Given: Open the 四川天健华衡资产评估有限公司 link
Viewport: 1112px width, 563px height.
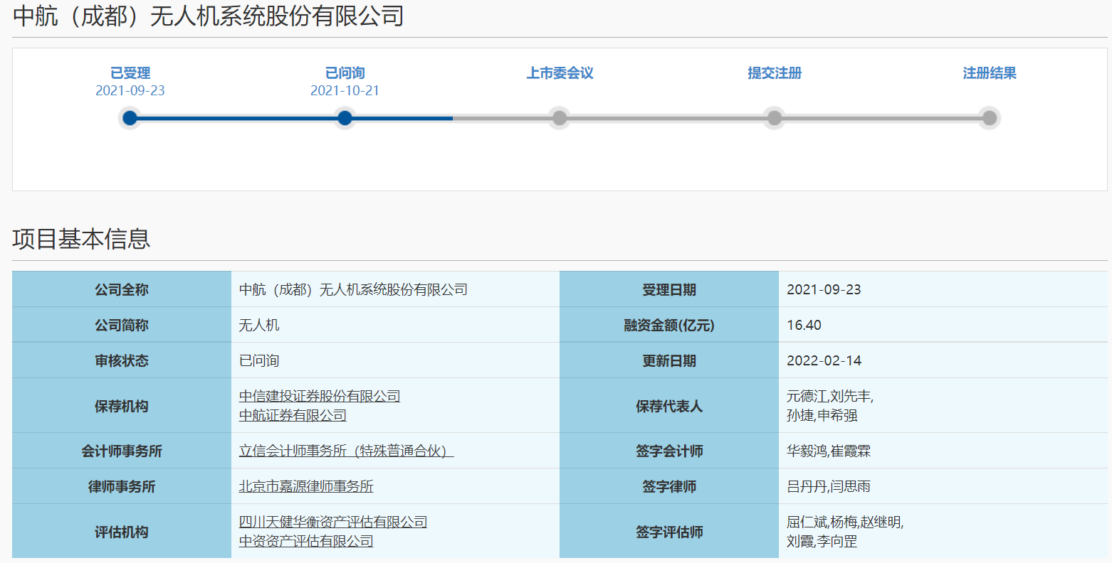Looking at the screenshot, I should 333,522.
